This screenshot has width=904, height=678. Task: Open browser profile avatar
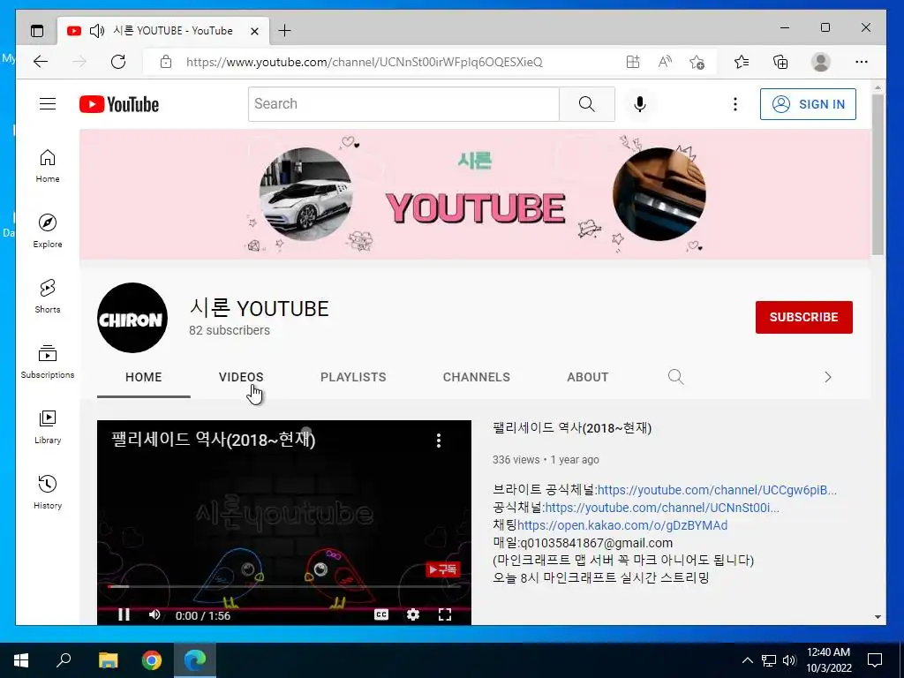point(820,62)
